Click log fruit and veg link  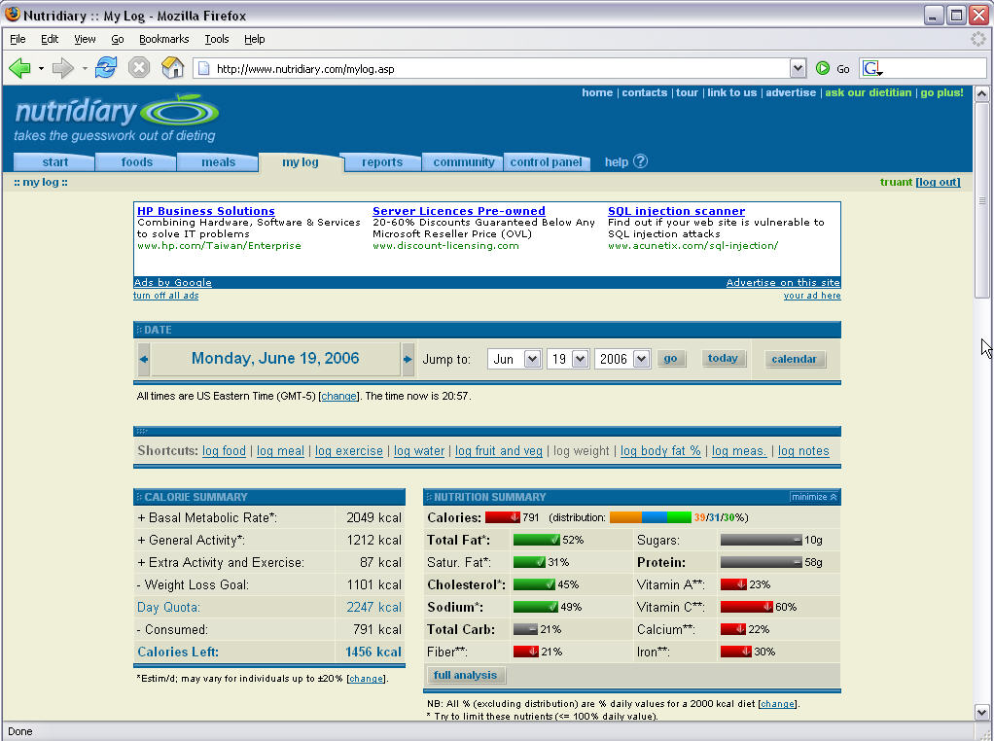[499, 450]
